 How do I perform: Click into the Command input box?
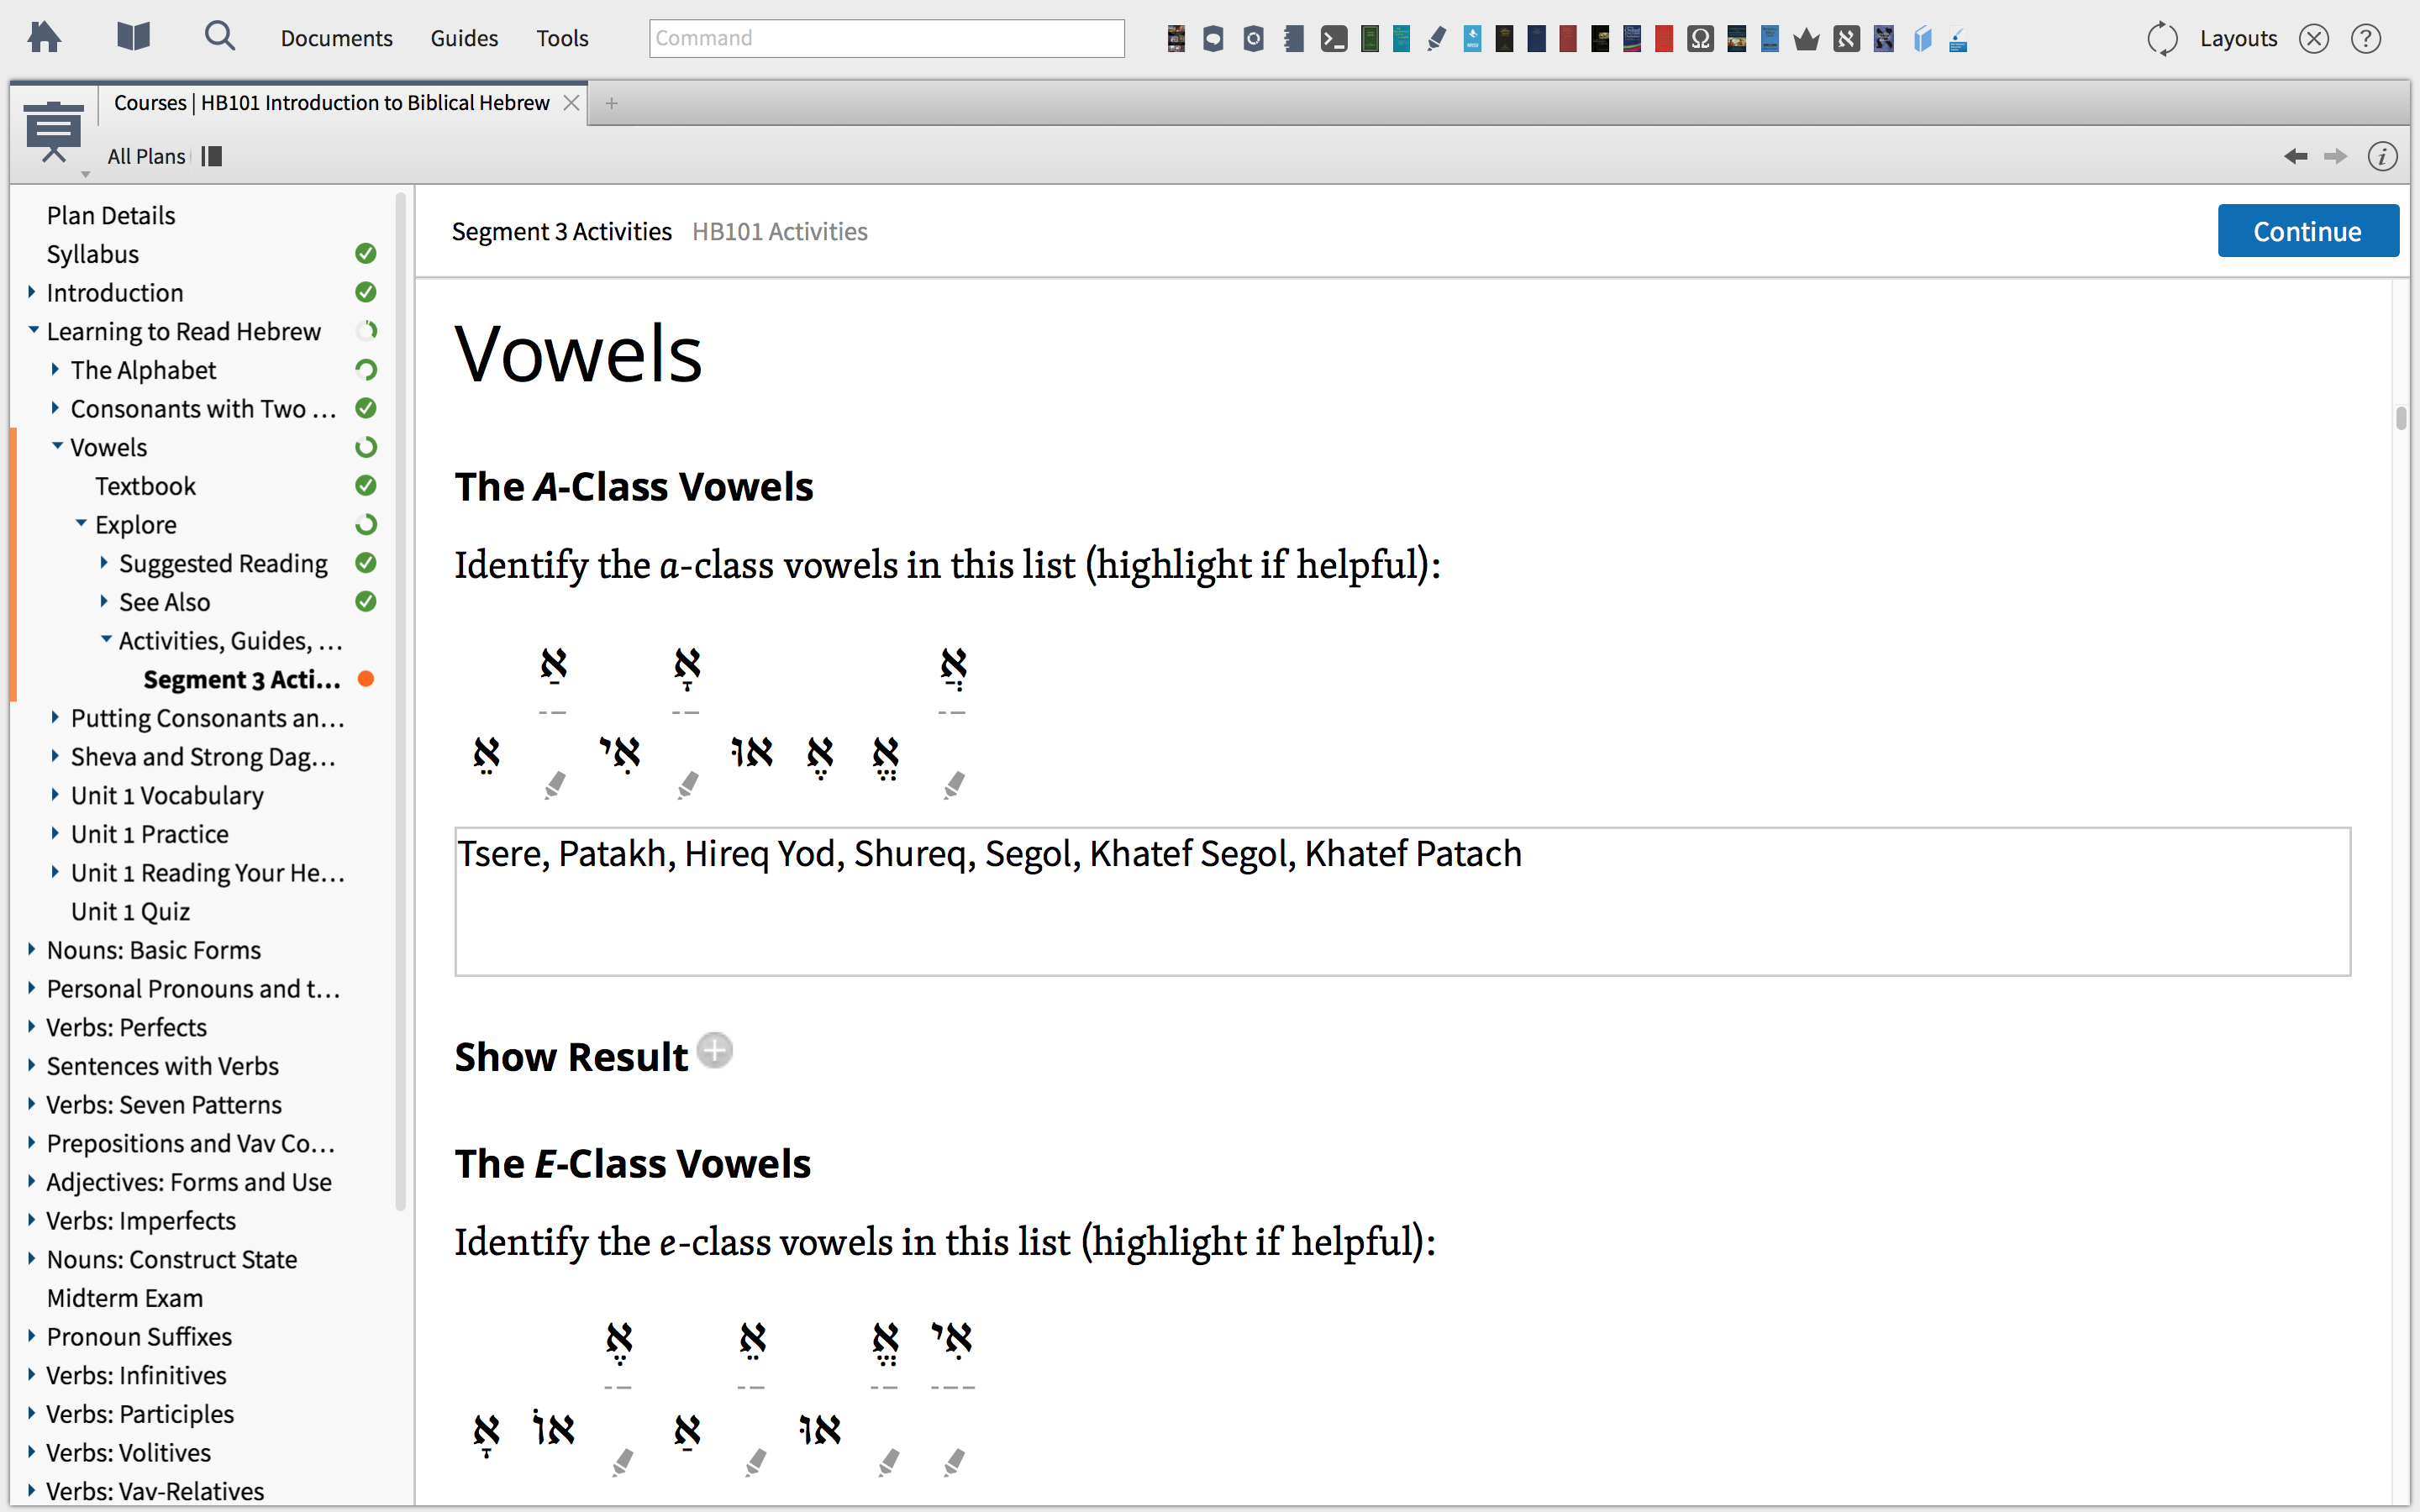[886, 38]
